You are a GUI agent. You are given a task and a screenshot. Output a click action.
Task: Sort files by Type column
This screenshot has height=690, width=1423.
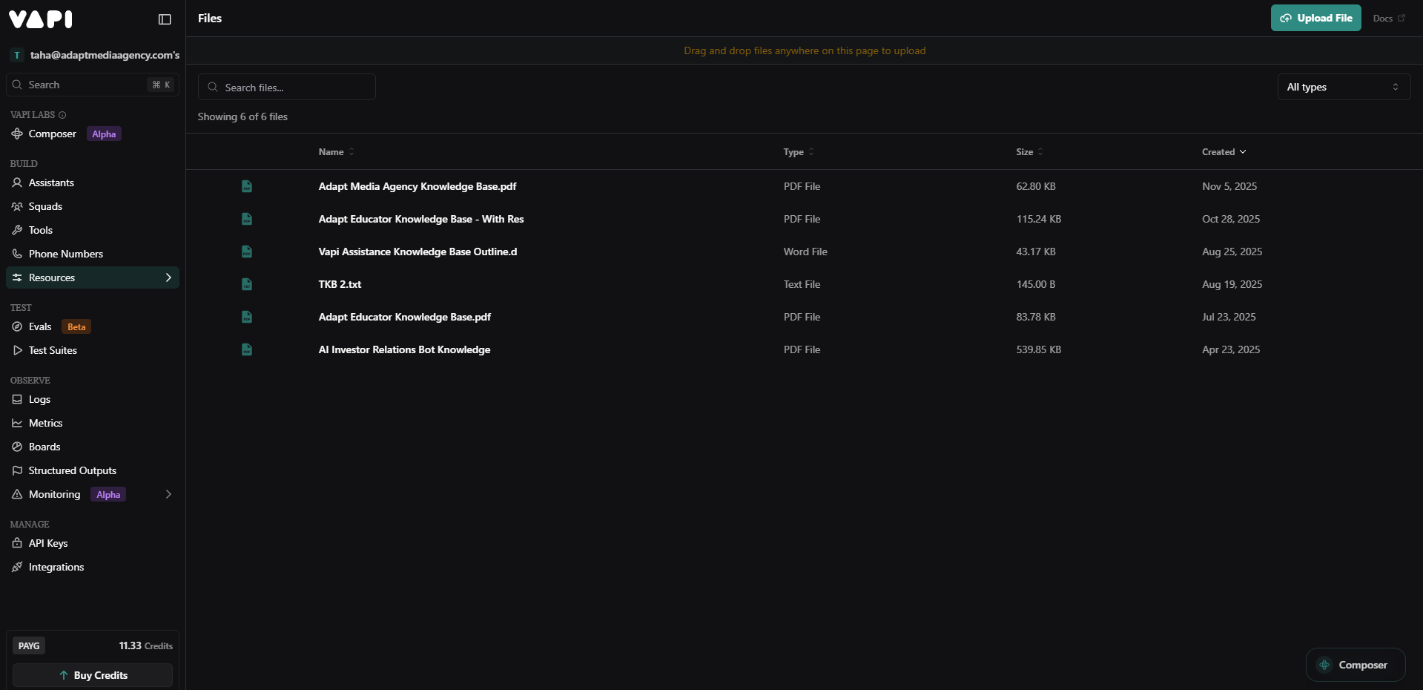click(799, 152)
